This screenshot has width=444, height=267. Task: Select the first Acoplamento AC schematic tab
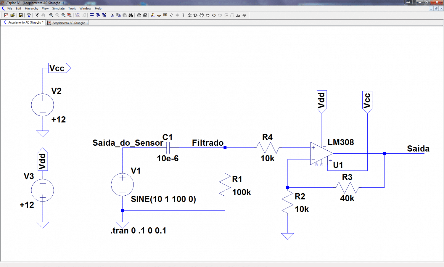click(x=23, y=22)
